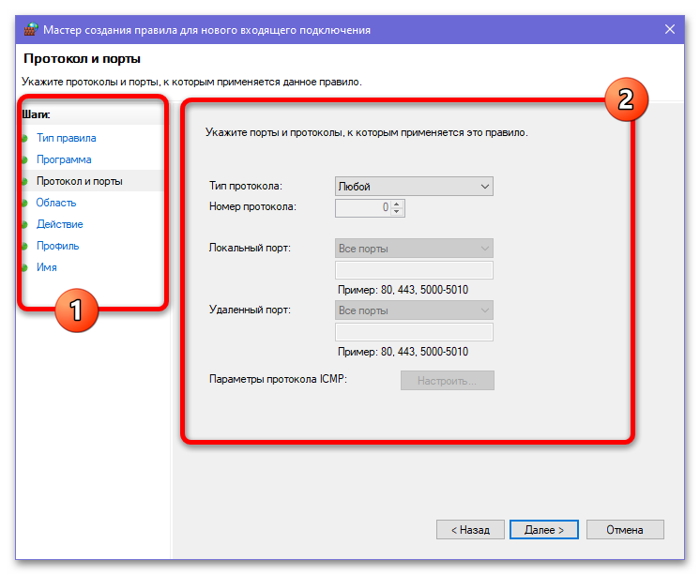The height and width of the screenshot is (575, 700).
Task: Click the Удаленный порт label
Action: tap(250, 310)
